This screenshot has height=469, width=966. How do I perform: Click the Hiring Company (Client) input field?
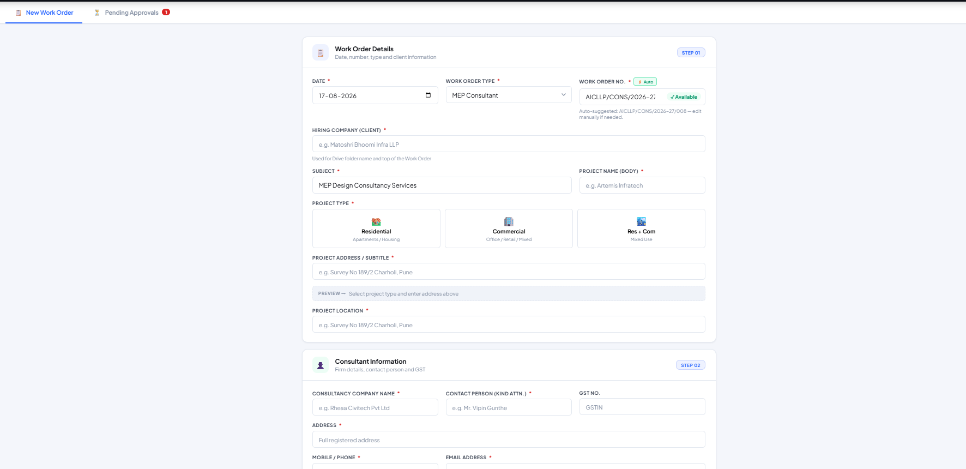[x=509, y=144]
